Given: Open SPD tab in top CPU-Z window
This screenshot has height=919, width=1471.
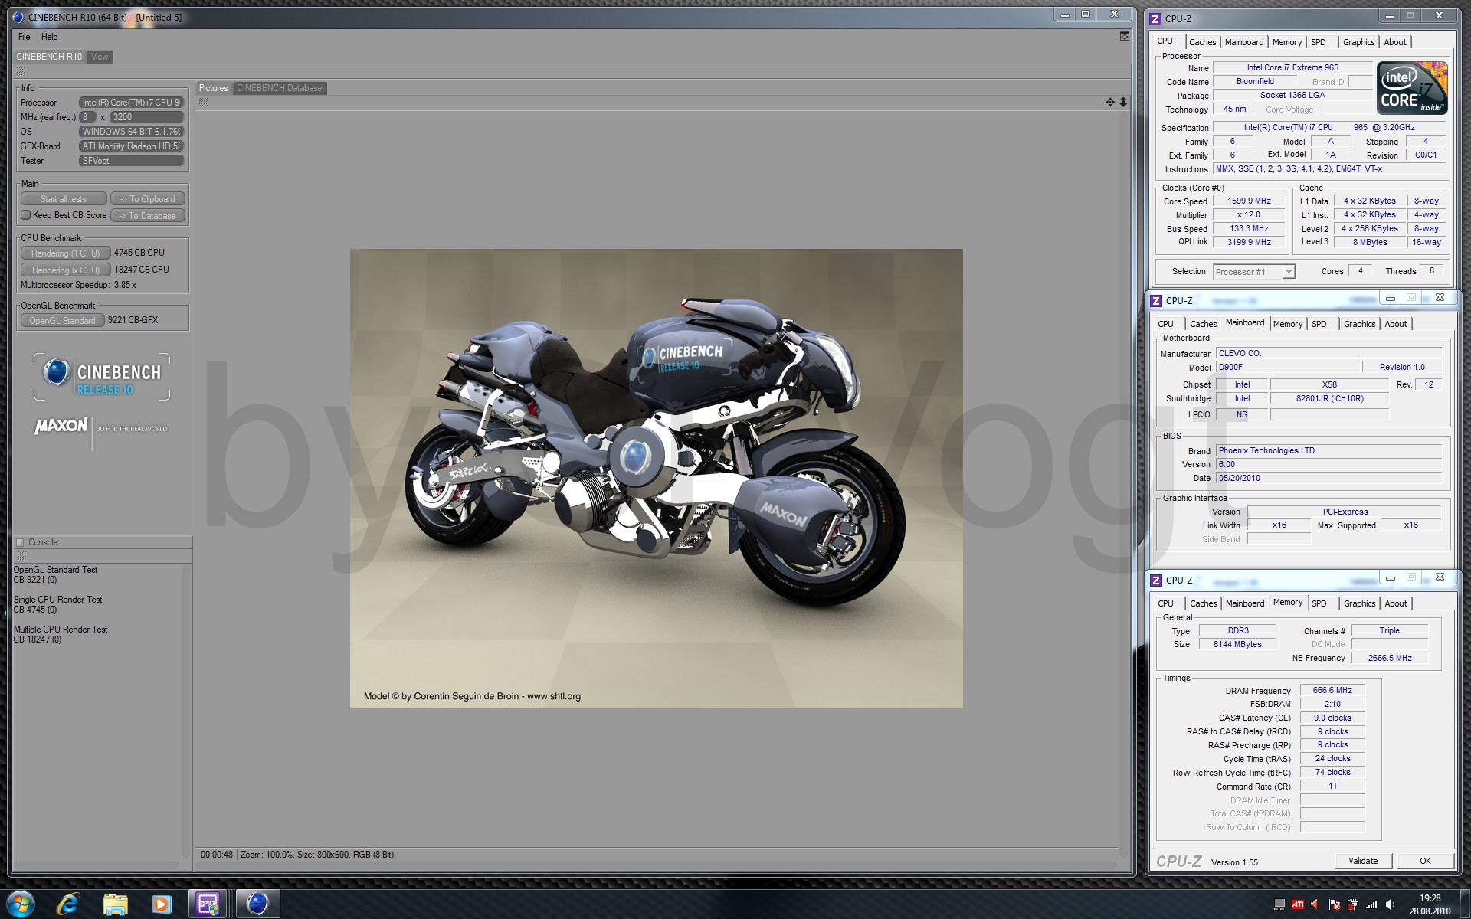Looking at the screenshot, I should pyautogui.click(x=1318, y=42).
